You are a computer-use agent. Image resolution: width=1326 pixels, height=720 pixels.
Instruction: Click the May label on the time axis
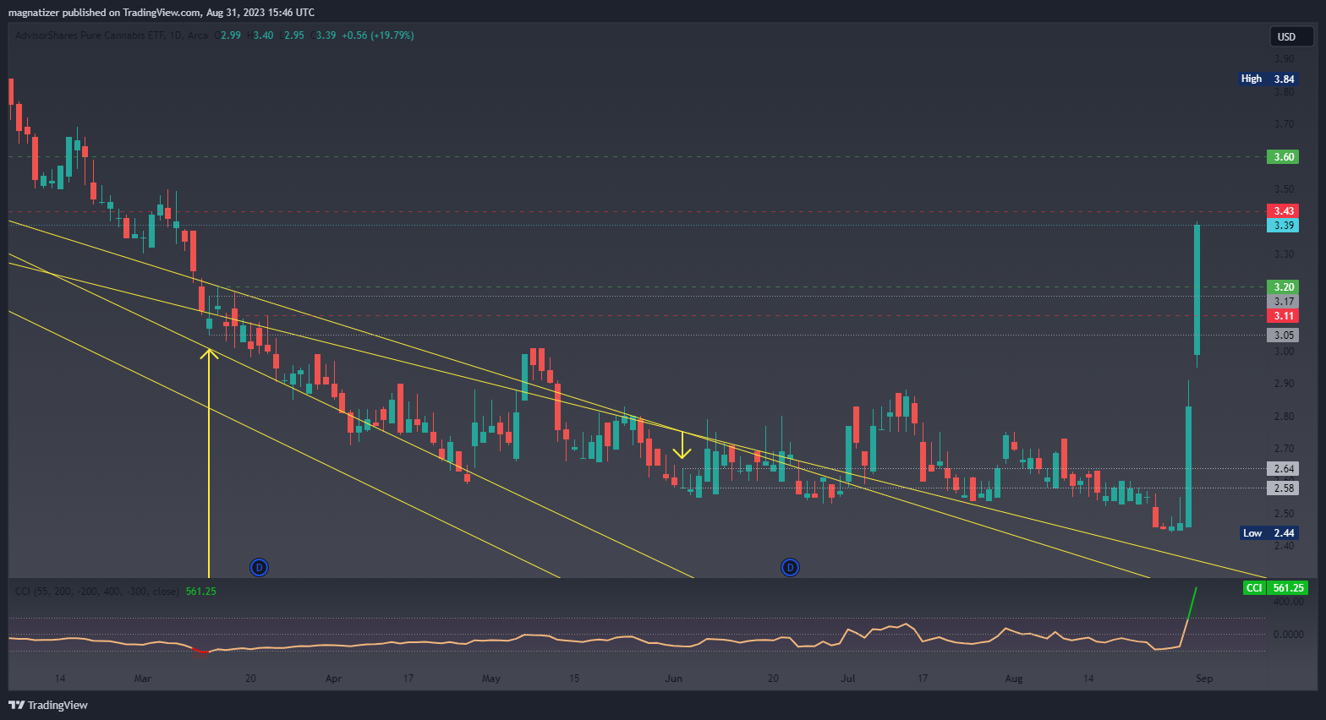[490, 679]
